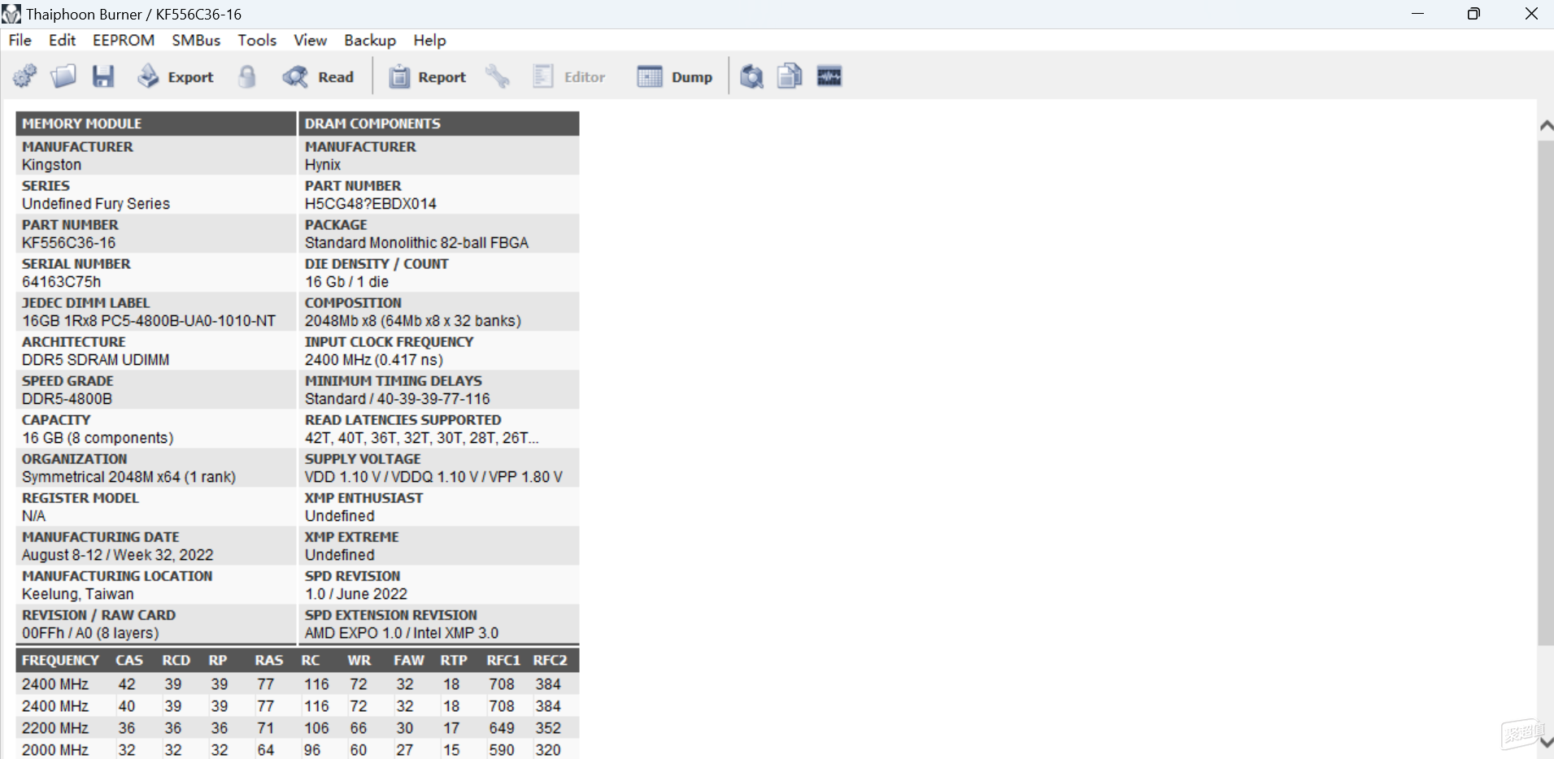1554x759 pixels.
Task: Select AMD EXPO 1.0 / Intel XMP 3.0
Action: pyautogui.click(x=401, y=633)
